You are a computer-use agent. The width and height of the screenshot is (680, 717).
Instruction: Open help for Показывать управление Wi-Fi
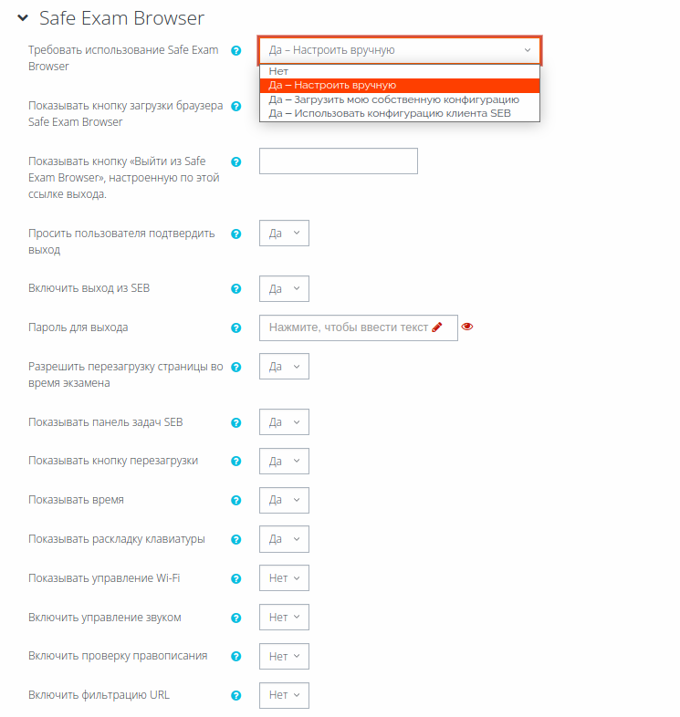235,579
